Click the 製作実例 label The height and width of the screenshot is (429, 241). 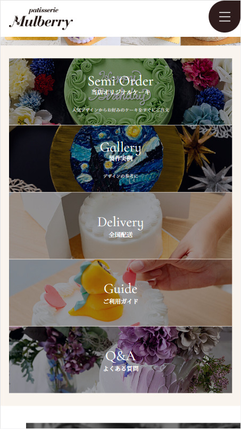(x=120, y=158)
